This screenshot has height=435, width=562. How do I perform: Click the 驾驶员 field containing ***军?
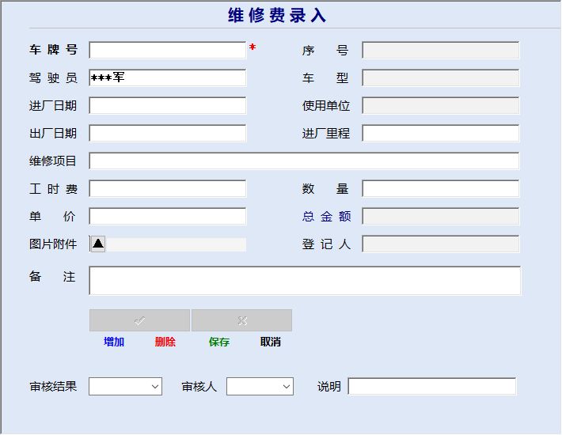coord(168,78)
